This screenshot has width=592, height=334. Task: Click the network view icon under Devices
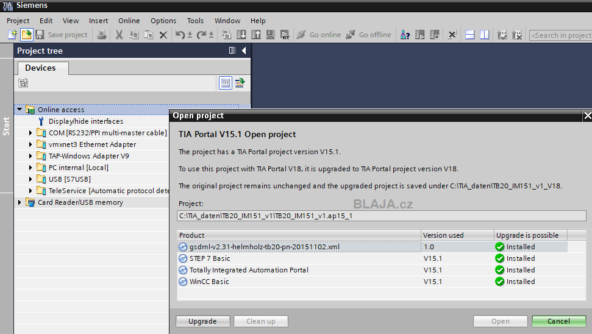23,83
